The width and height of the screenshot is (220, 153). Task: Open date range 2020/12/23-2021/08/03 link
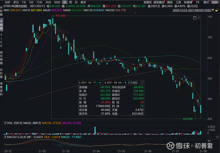click(192, 10)
